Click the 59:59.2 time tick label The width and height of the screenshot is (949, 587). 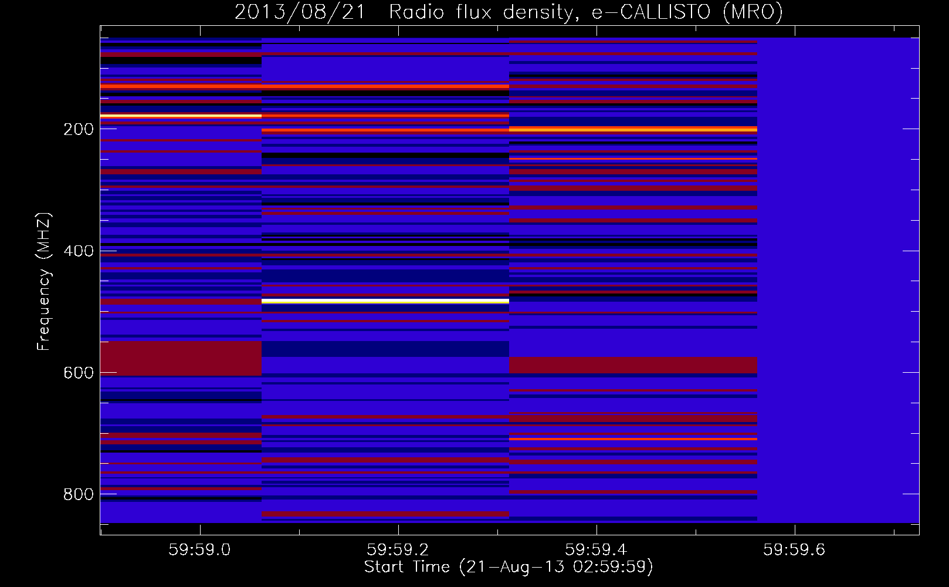pyautogui.click(x=398, y=550)
